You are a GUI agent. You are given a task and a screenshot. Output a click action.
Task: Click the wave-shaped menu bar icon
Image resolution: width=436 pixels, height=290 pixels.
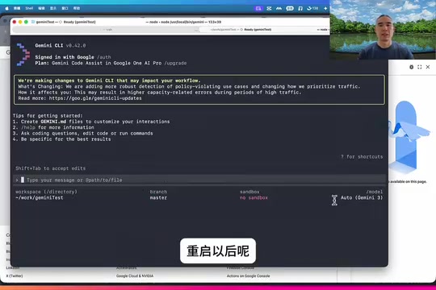click(279, 9)
